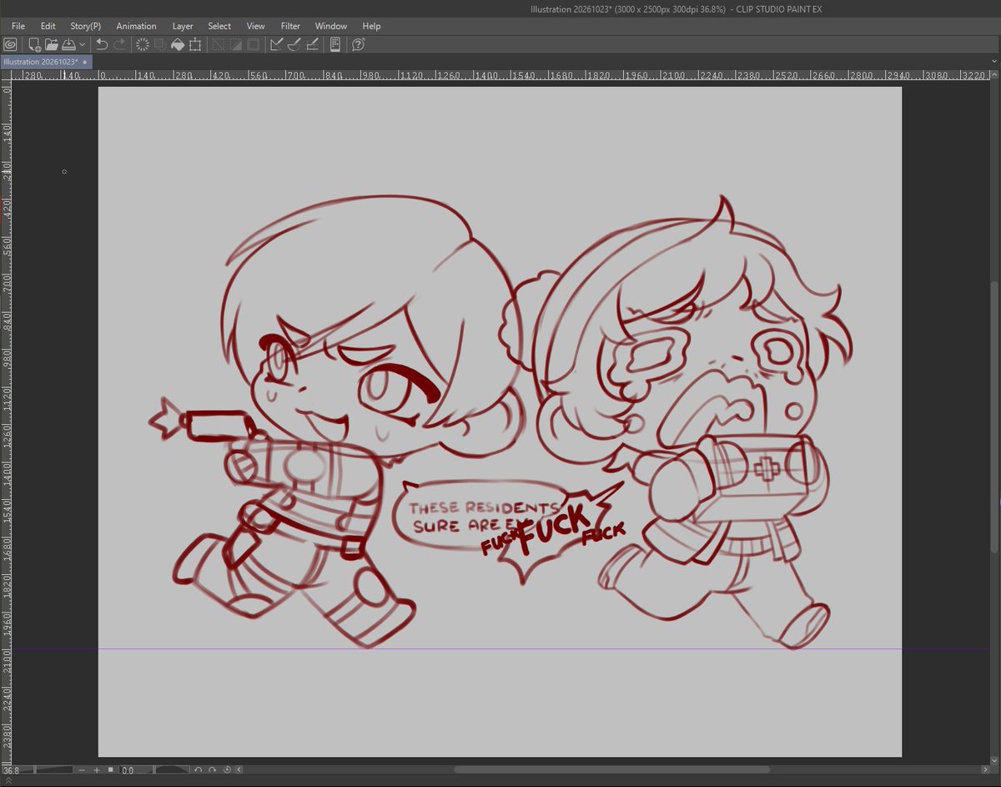1001x787 pixels.
Task: Create a new canvas with New icon
Action: tap(34, 44)
